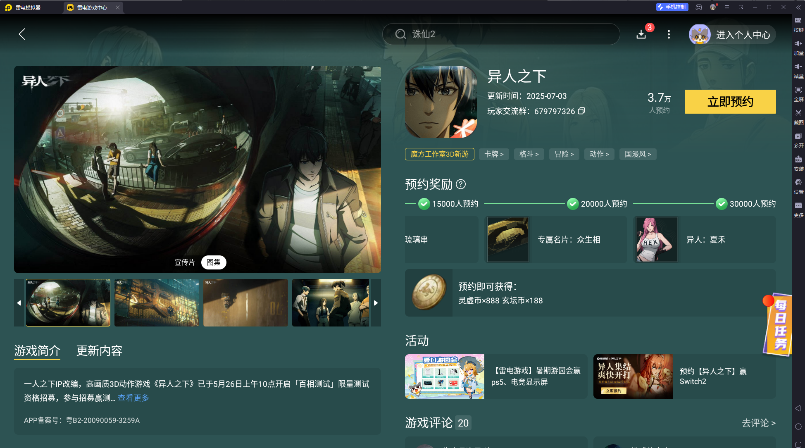
Task: Decrease volume with 减量 sidebar icon
Action: 798,71
